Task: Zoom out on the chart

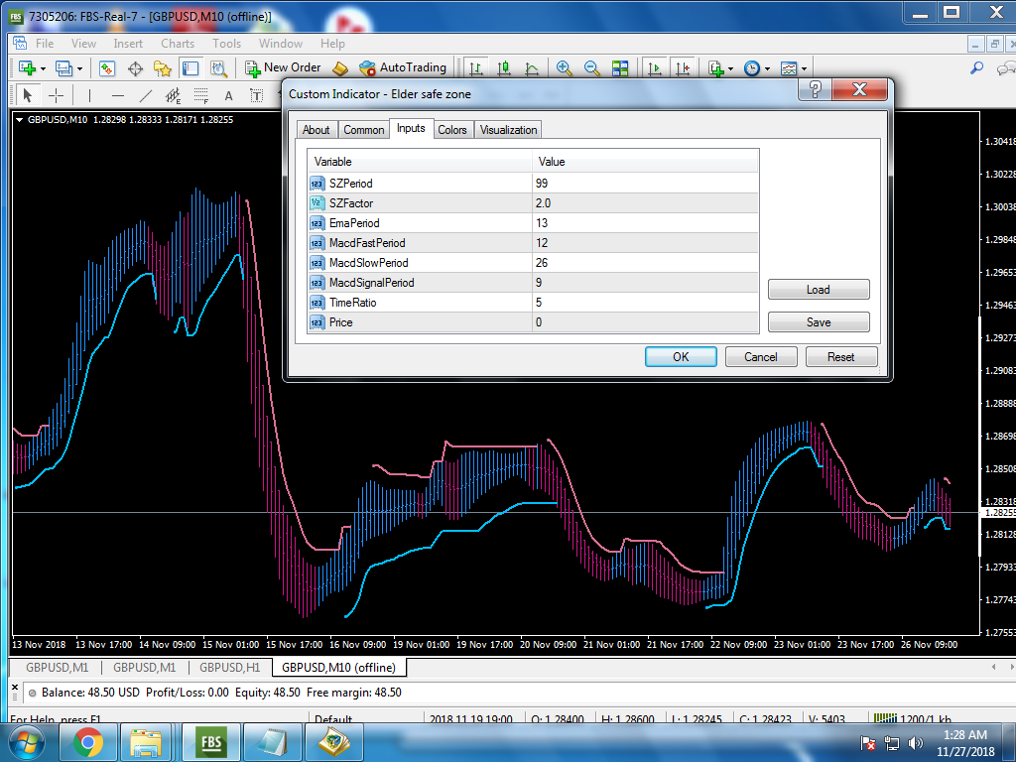Action: [x=592, y=67]
